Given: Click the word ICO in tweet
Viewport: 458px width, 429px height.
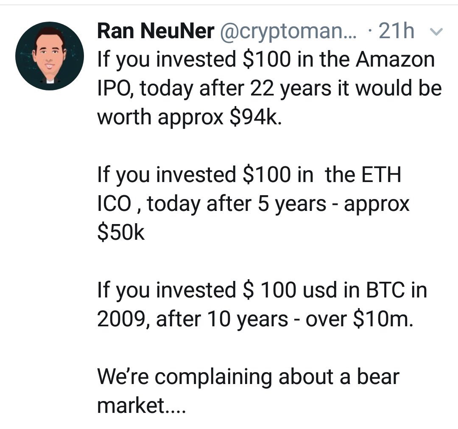Looking at the screenshot, I should (114, 203).
